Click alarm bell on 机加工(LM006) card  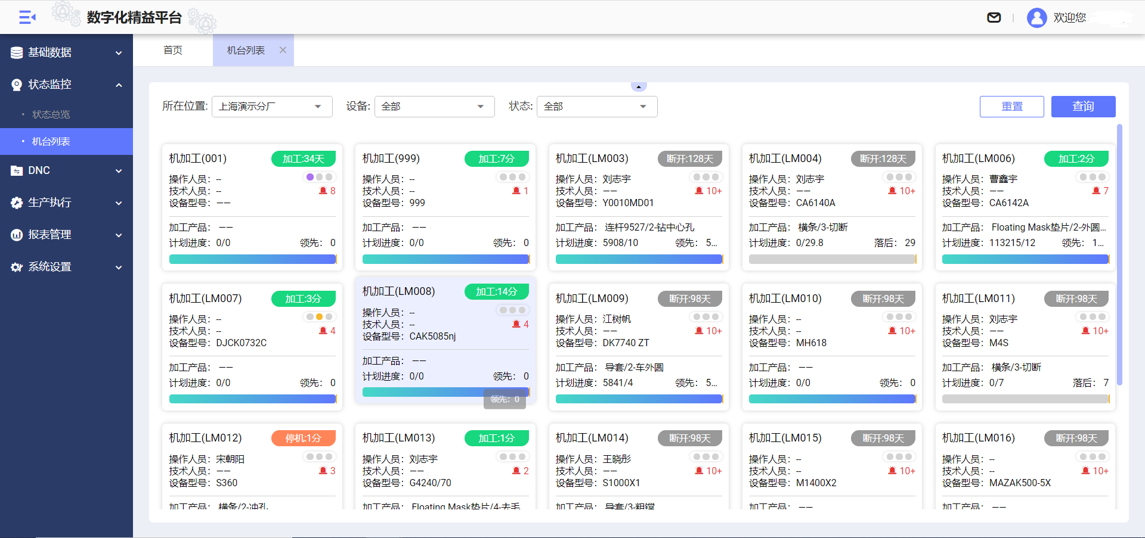(1096, 191)
